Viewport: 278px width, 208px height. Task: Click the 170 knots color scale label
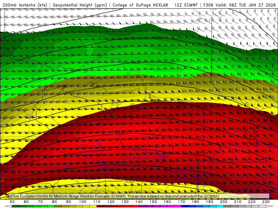coord(181,202)
